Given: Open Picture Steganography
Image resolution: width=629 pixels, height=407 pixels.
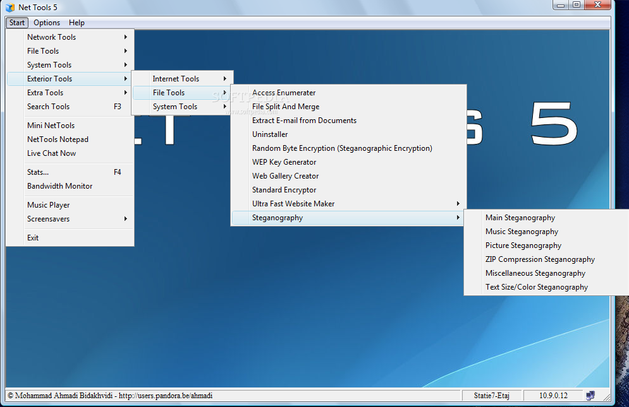Looking at the screenshot, I should pos(547,245).
